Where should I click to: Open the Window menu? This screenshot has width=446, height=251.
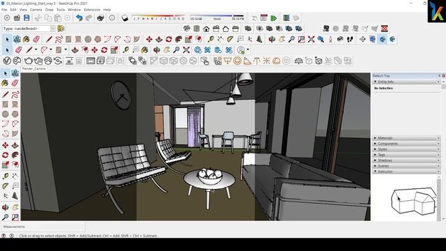[75, 10]
